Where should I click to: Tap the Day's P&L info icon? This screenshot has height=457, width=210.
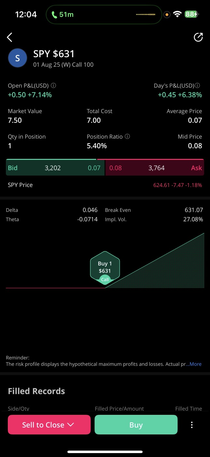[x=197, y=86]
